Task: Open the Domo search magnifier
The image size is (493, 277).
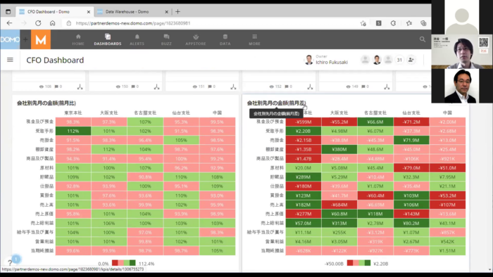Action: (x=423, y=39)
